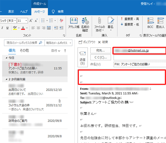Switch to 優先 inbox tab
This screenshot has height=143, width=166.
[12, 51]
